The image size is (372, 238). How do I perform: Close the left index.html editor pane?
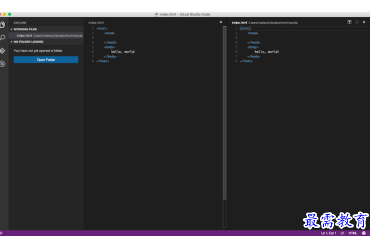(221, 22)
